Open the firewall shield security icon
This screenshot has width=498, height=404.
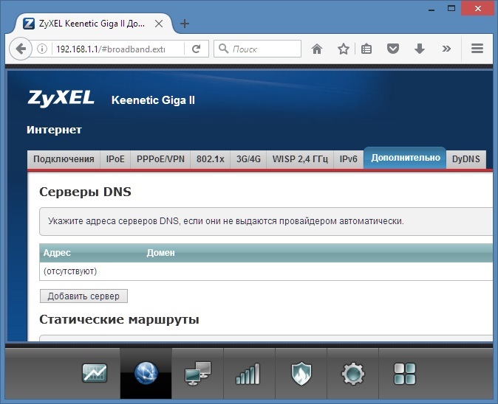click(x=301, y=374)
